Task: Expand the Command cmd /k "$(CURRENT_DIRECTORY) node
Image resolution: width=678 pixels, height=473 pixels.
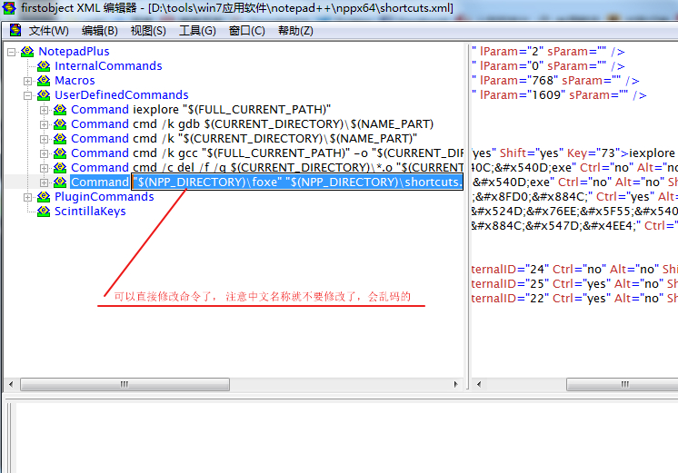Action: coord(44,139)
